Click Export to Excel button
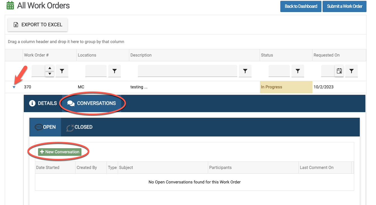The height and width of the screenshot is (205, 376). pyautogui.click(x=38, y=25)
